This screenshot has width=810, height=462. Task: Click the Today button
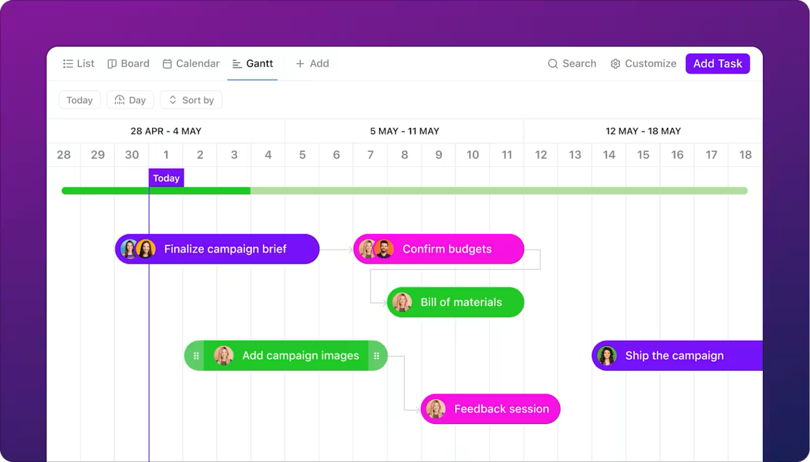[x=80, y=100]
